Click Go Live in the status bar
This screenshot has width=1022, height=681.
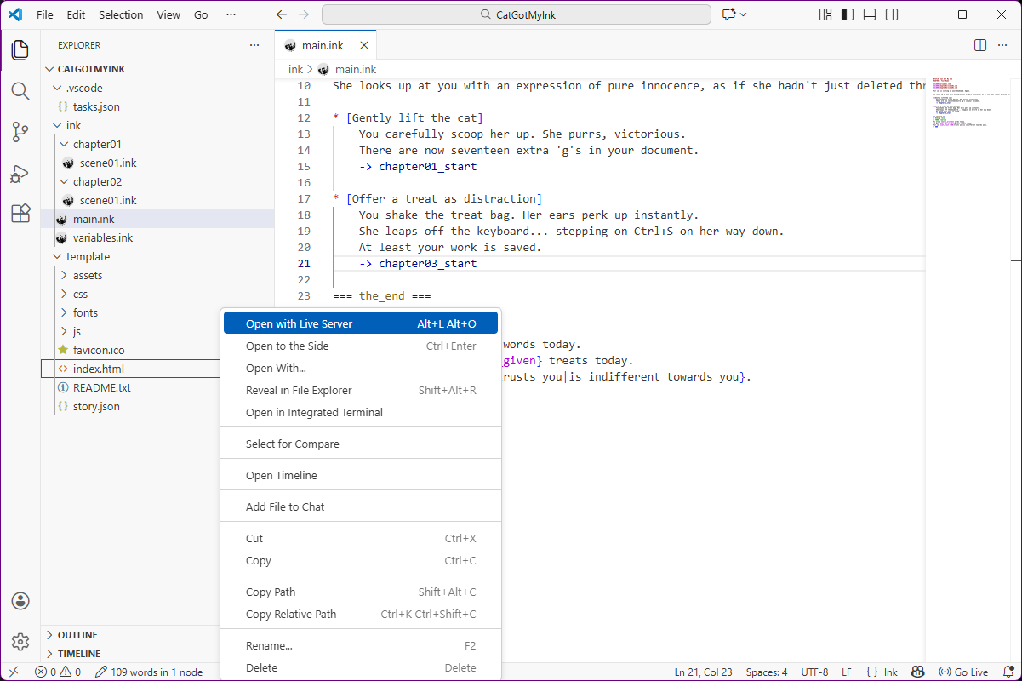pos(964,672)
